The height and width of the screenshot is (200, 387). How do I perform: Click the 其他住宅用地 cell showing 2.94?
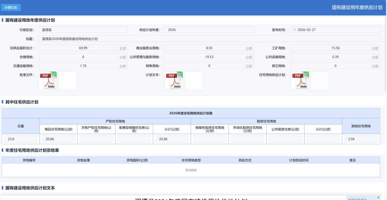pyautogui.click(x=361, y=139)
